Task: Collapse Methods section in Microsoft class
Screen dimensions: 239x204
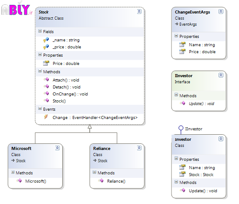Action: click(x=13, y=173)
